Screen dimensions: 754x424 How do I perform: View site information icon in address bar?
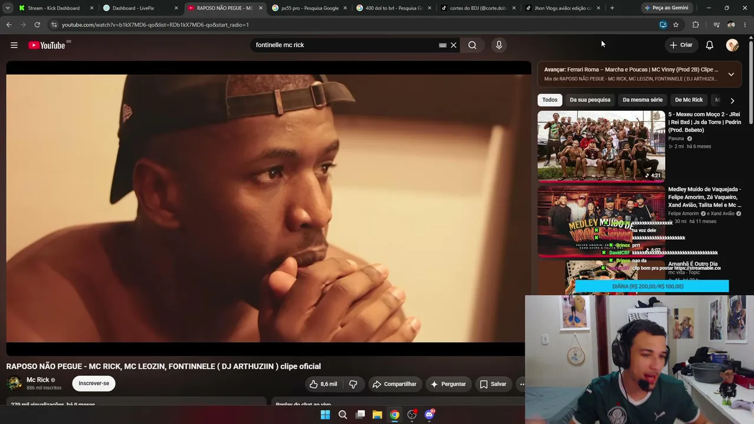[x=54, y=25]
